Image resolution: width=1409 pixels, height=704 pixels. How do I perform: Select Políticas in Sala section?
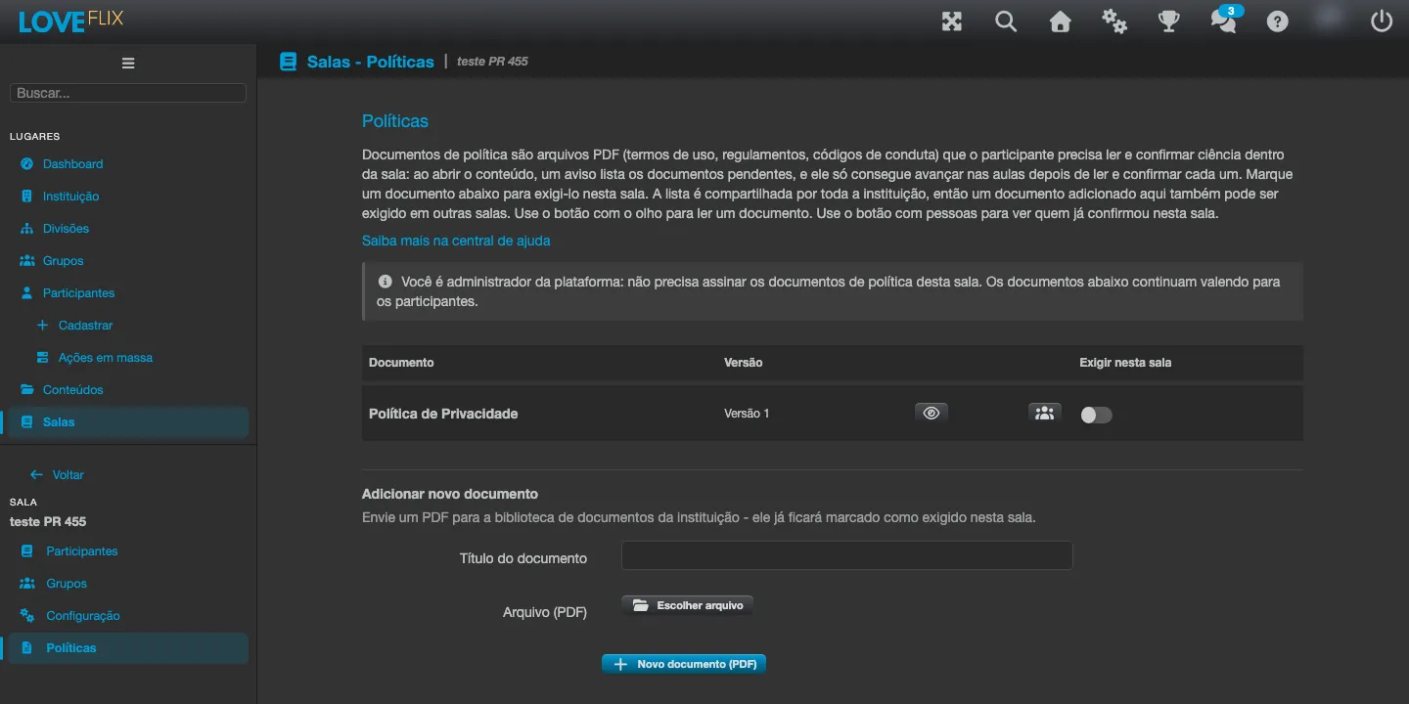click(x=127, y=648)
